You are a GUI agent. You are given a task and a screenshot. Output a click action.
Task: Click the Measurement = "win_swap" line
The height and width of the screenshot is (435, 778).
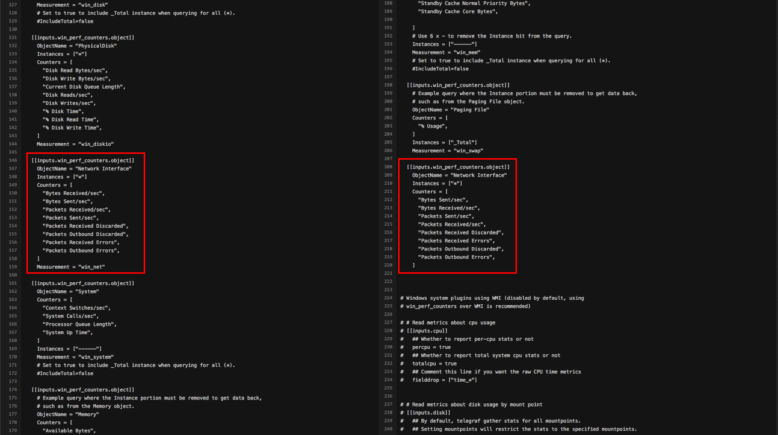pos(447,150)
